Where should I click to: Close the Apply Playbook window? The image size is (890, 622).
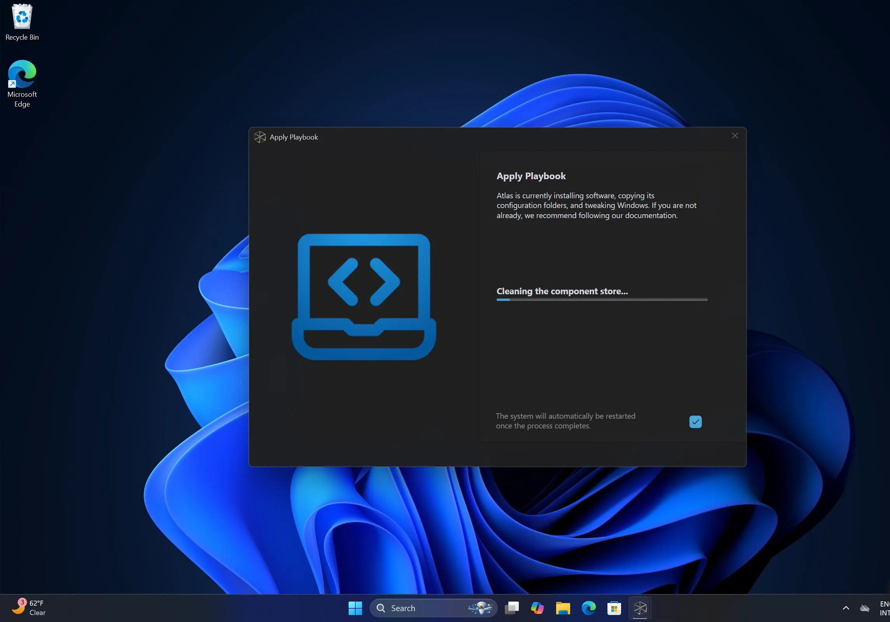coord(735,136)
